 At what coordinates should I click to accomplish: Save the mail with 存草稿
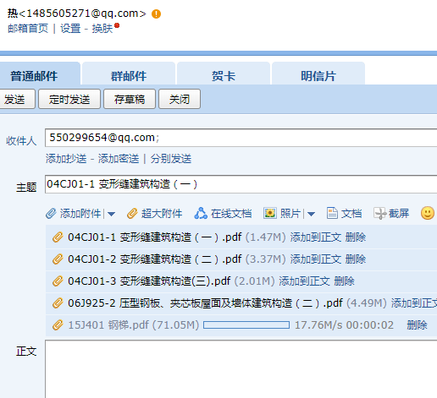pos(130,99)
